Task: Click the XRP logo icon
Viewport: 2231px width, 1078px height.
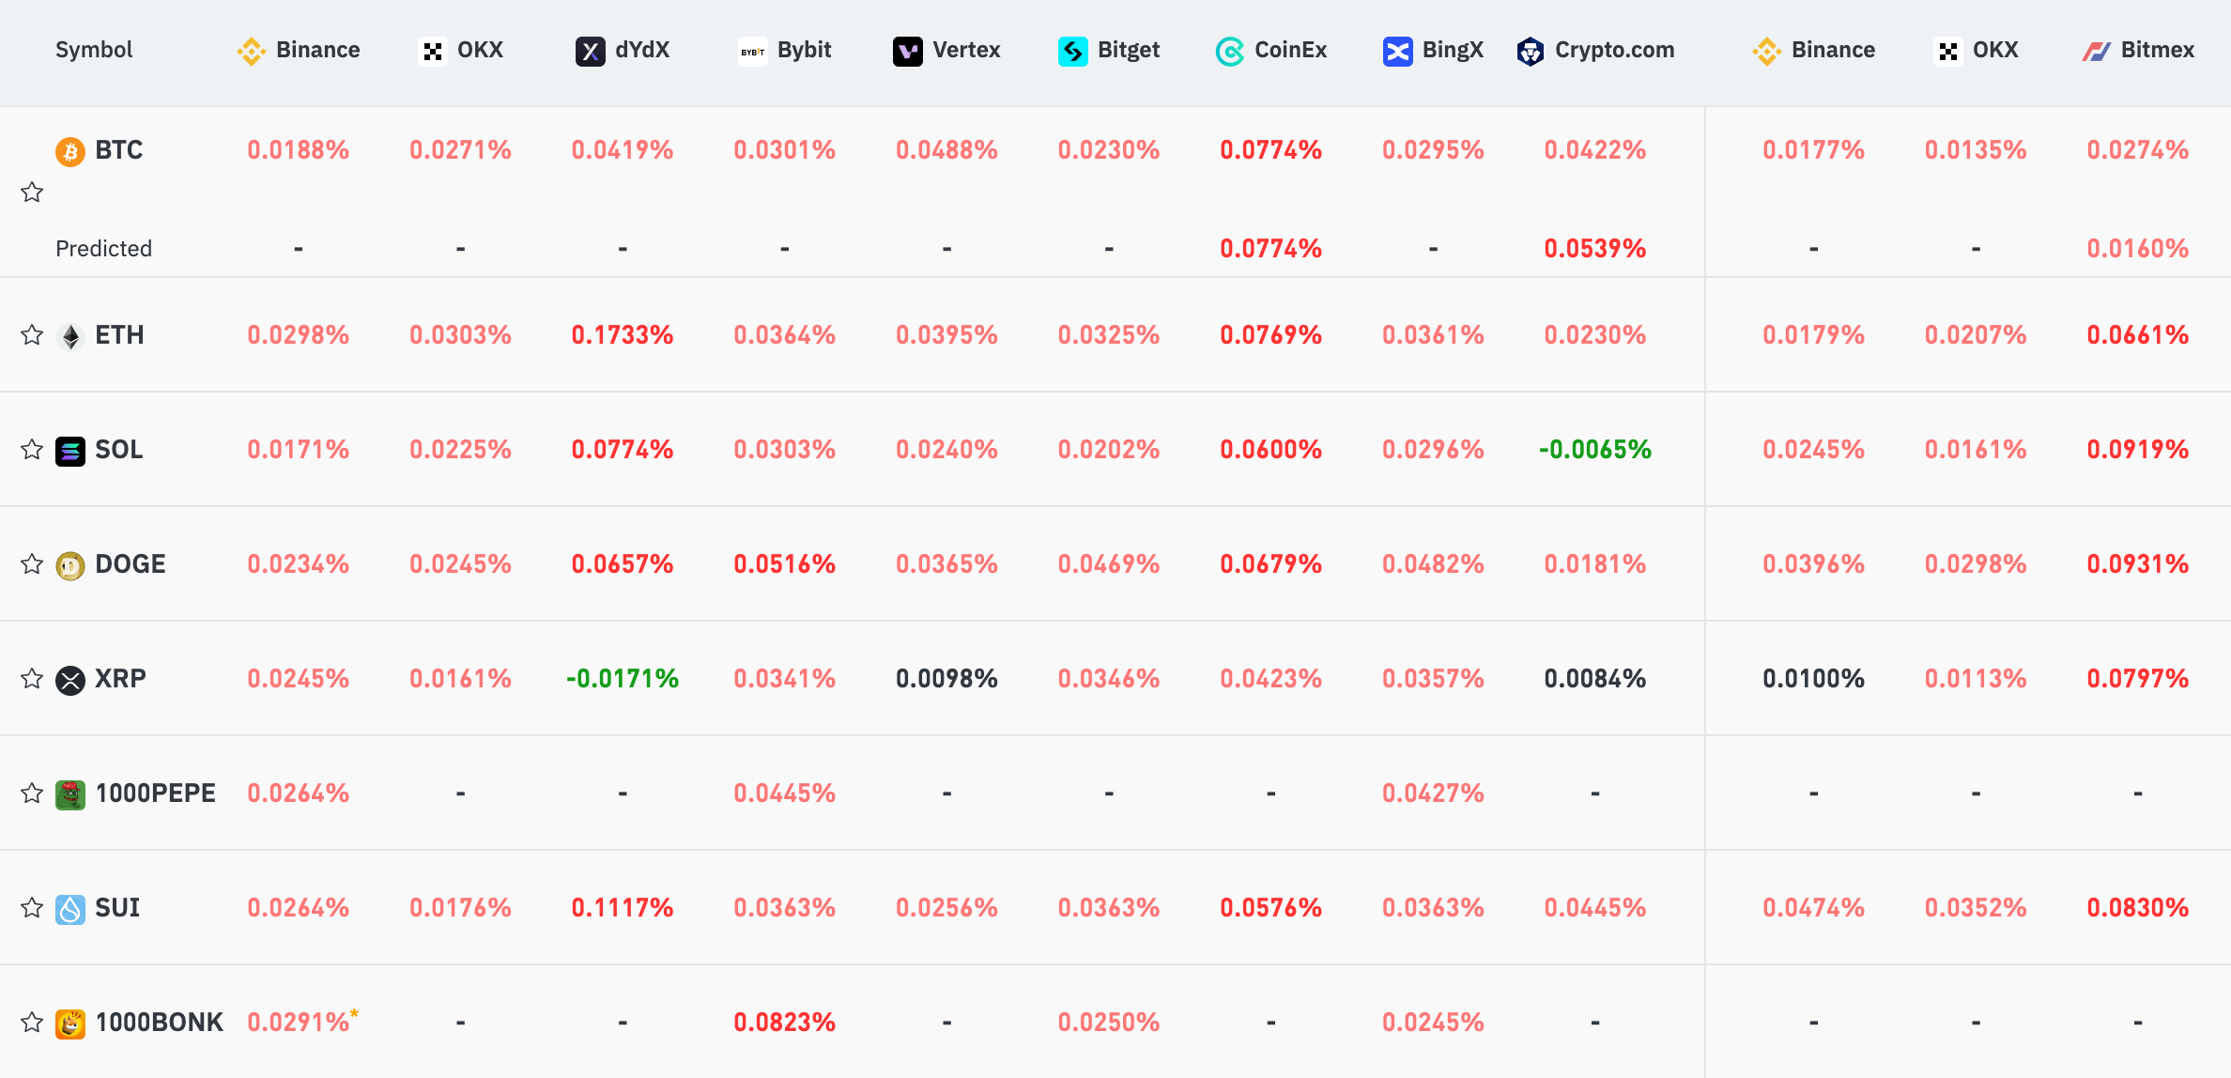Action: (70, 680)
